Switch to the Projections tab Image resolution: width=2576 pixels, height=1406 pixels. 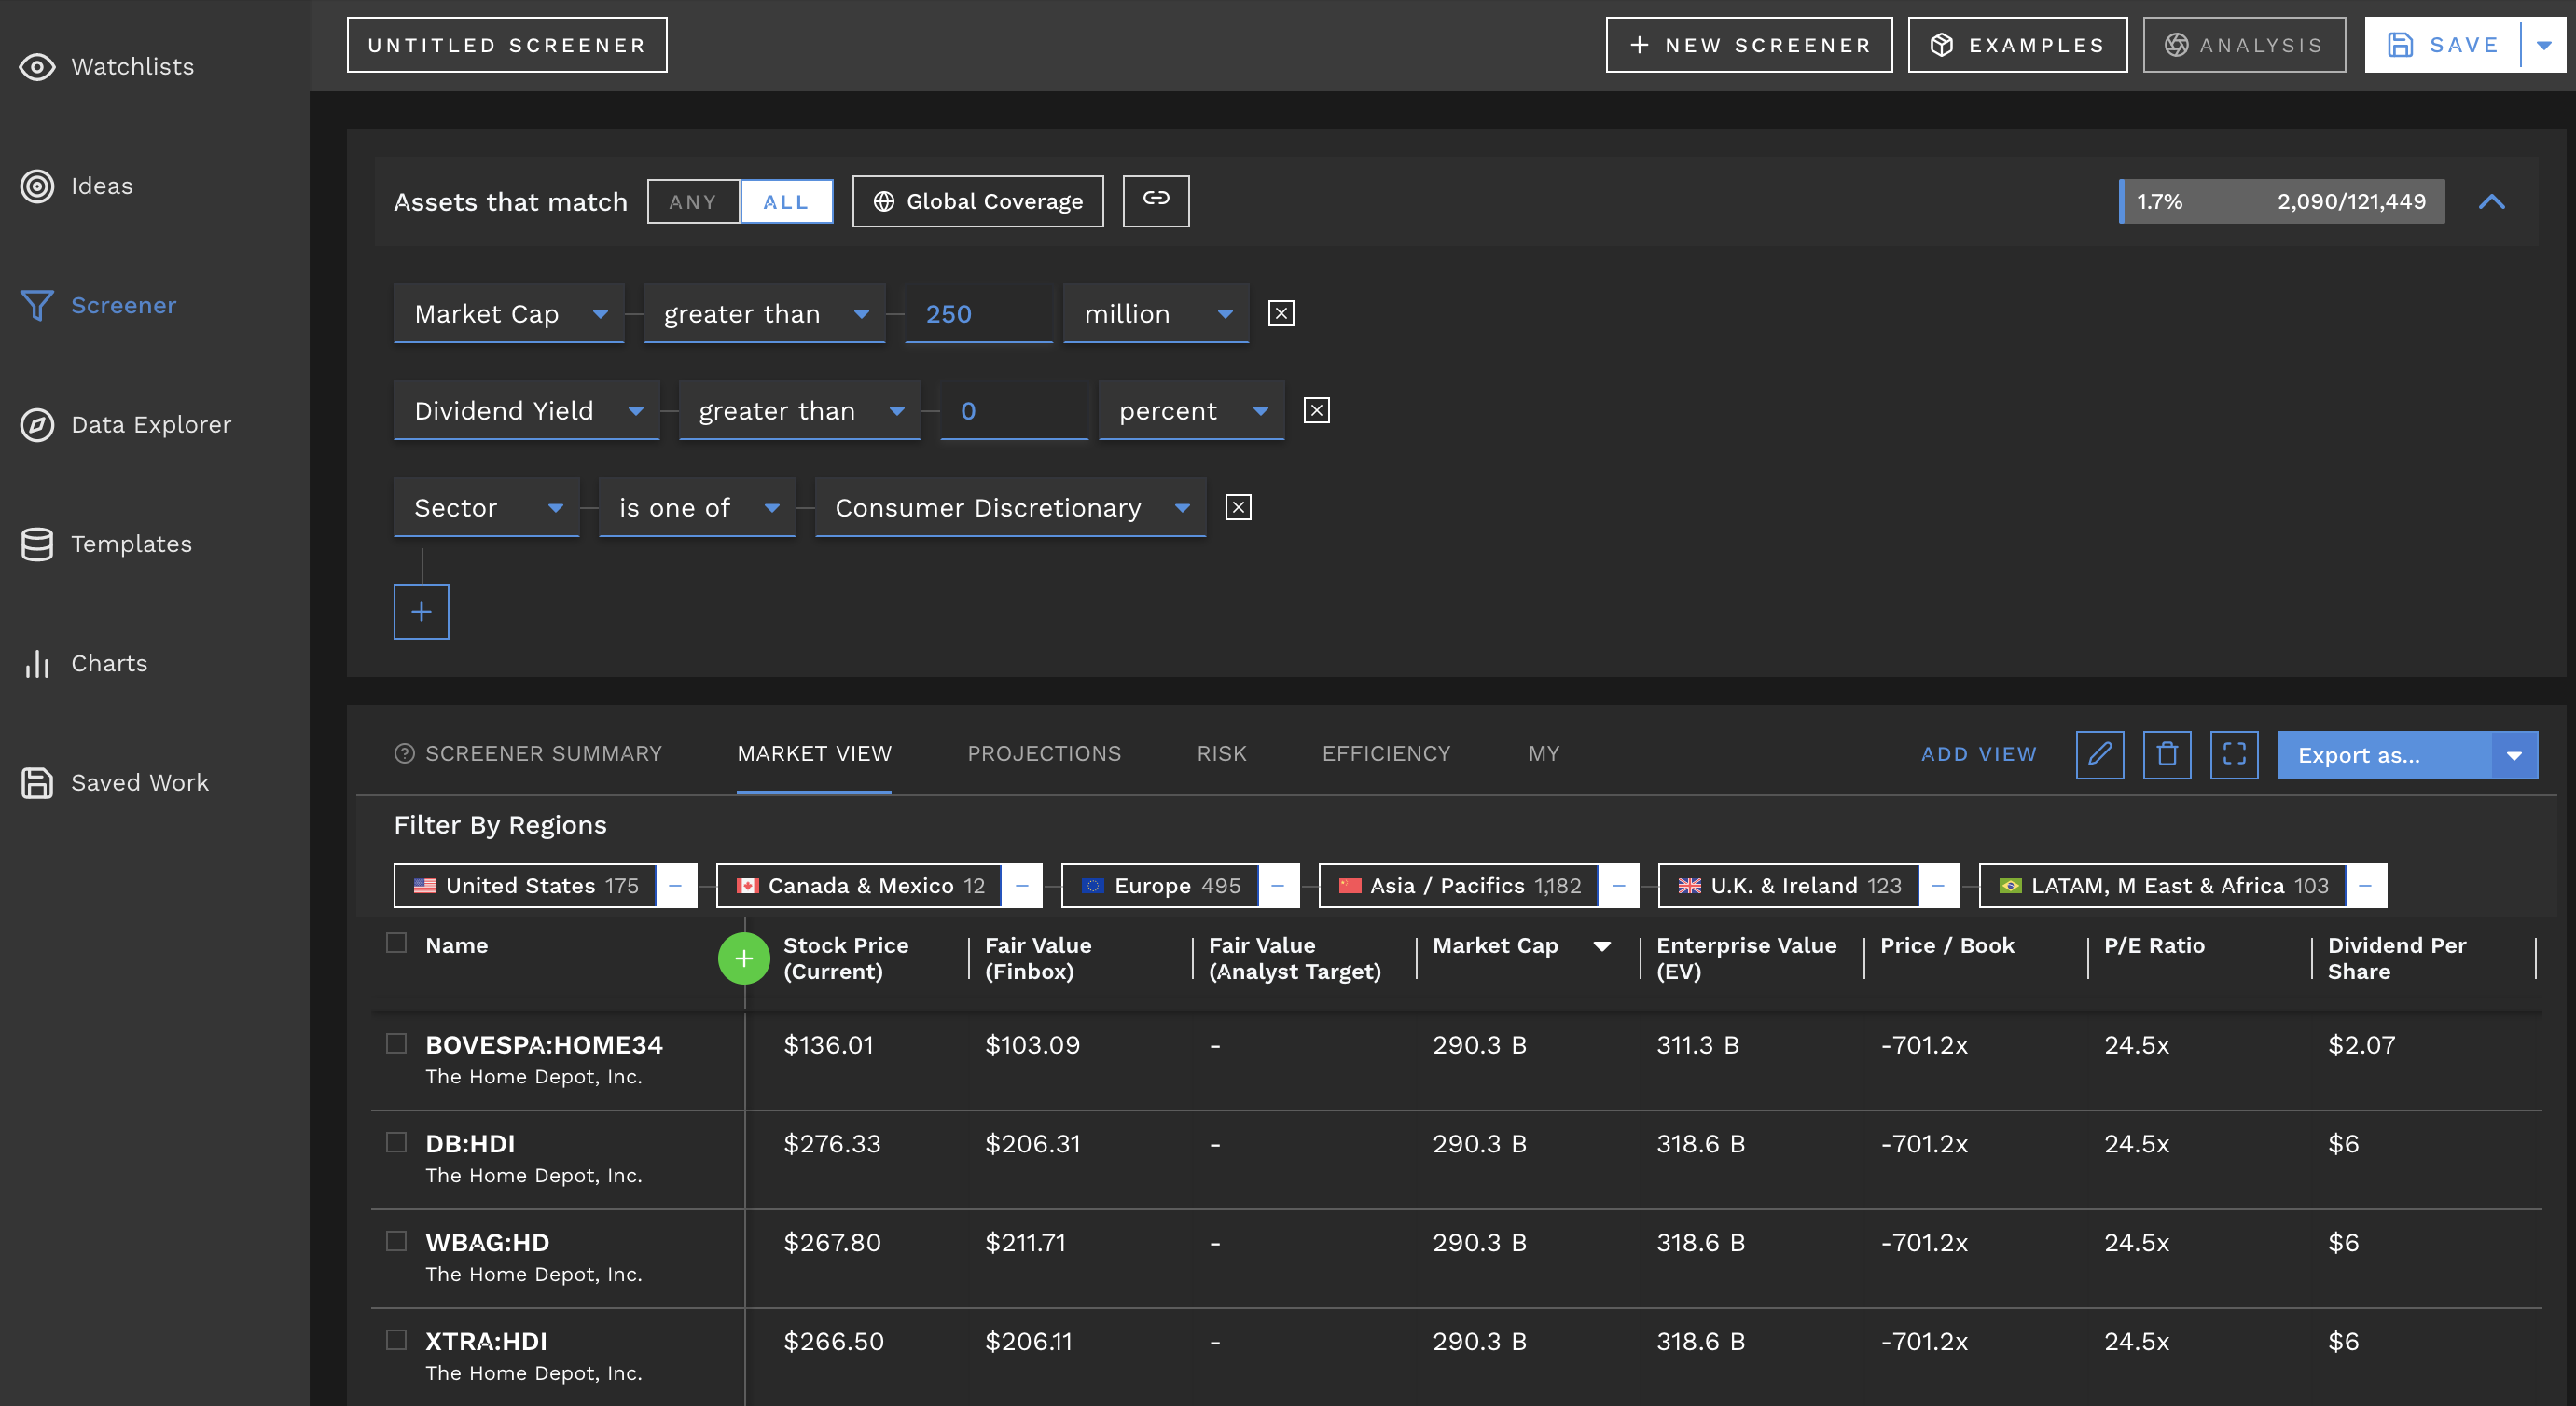[1043, 753]
